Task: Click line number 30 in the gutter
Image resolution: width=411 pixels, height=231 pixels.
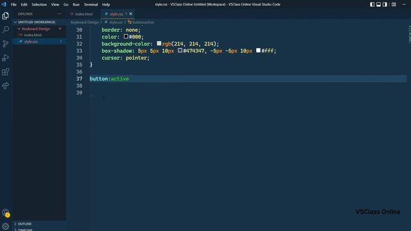Action: pos(79,30)
